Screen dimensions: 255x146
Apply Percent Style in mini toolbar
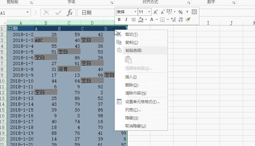[180, 12]
